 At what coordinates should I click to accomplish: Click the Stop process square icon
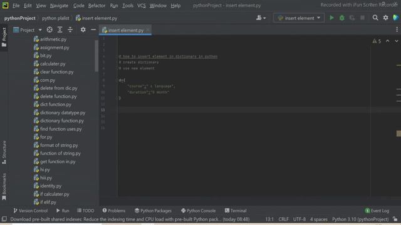pyautogui.click(x=362, y=18)
